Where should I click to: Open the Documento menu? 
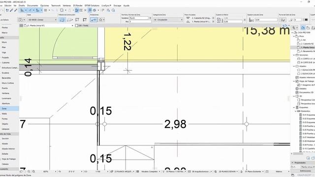[x=32, y=5]
